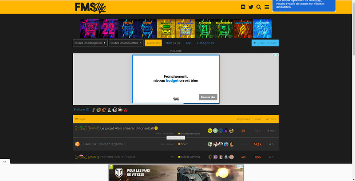Click the 'En ligne (7)' link
355x181 pixels.
82,110
